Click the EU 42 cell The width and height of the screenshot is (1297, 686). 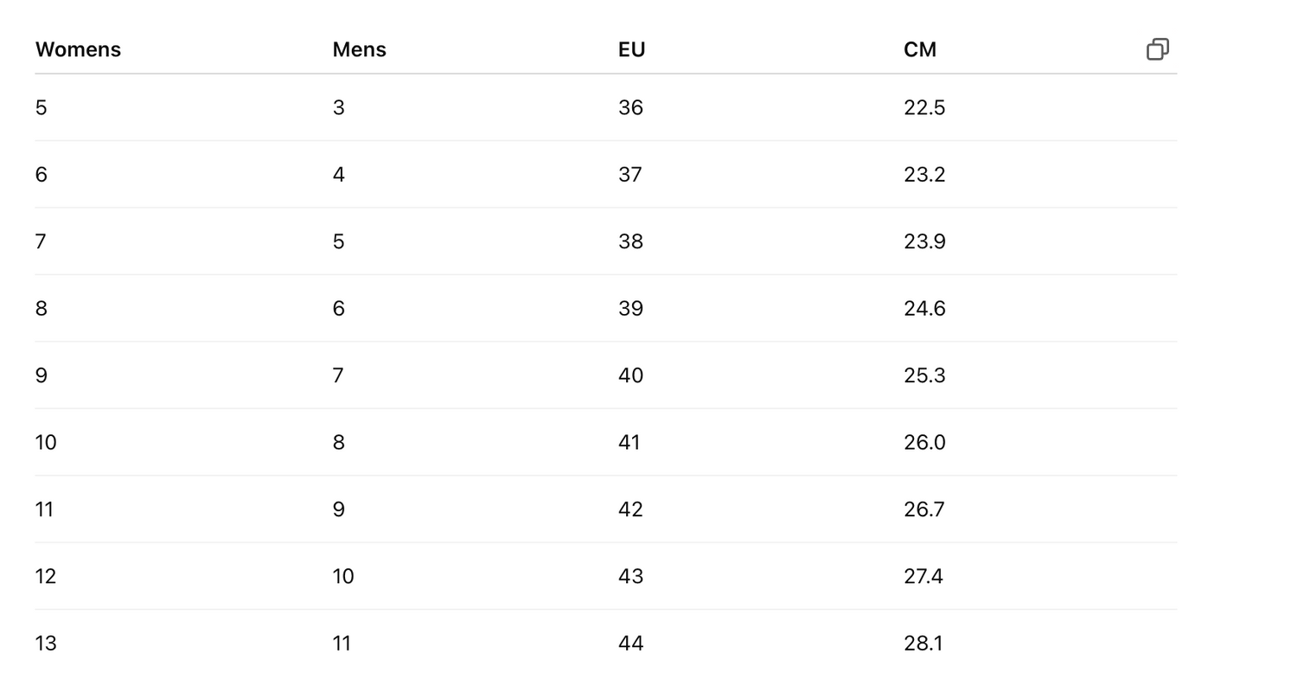click(x=630, y=510)
